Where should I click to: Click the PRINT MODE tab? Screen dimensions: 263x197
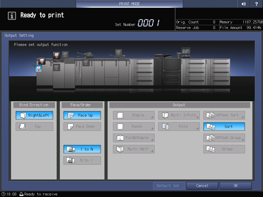click(x=129, y=4)
